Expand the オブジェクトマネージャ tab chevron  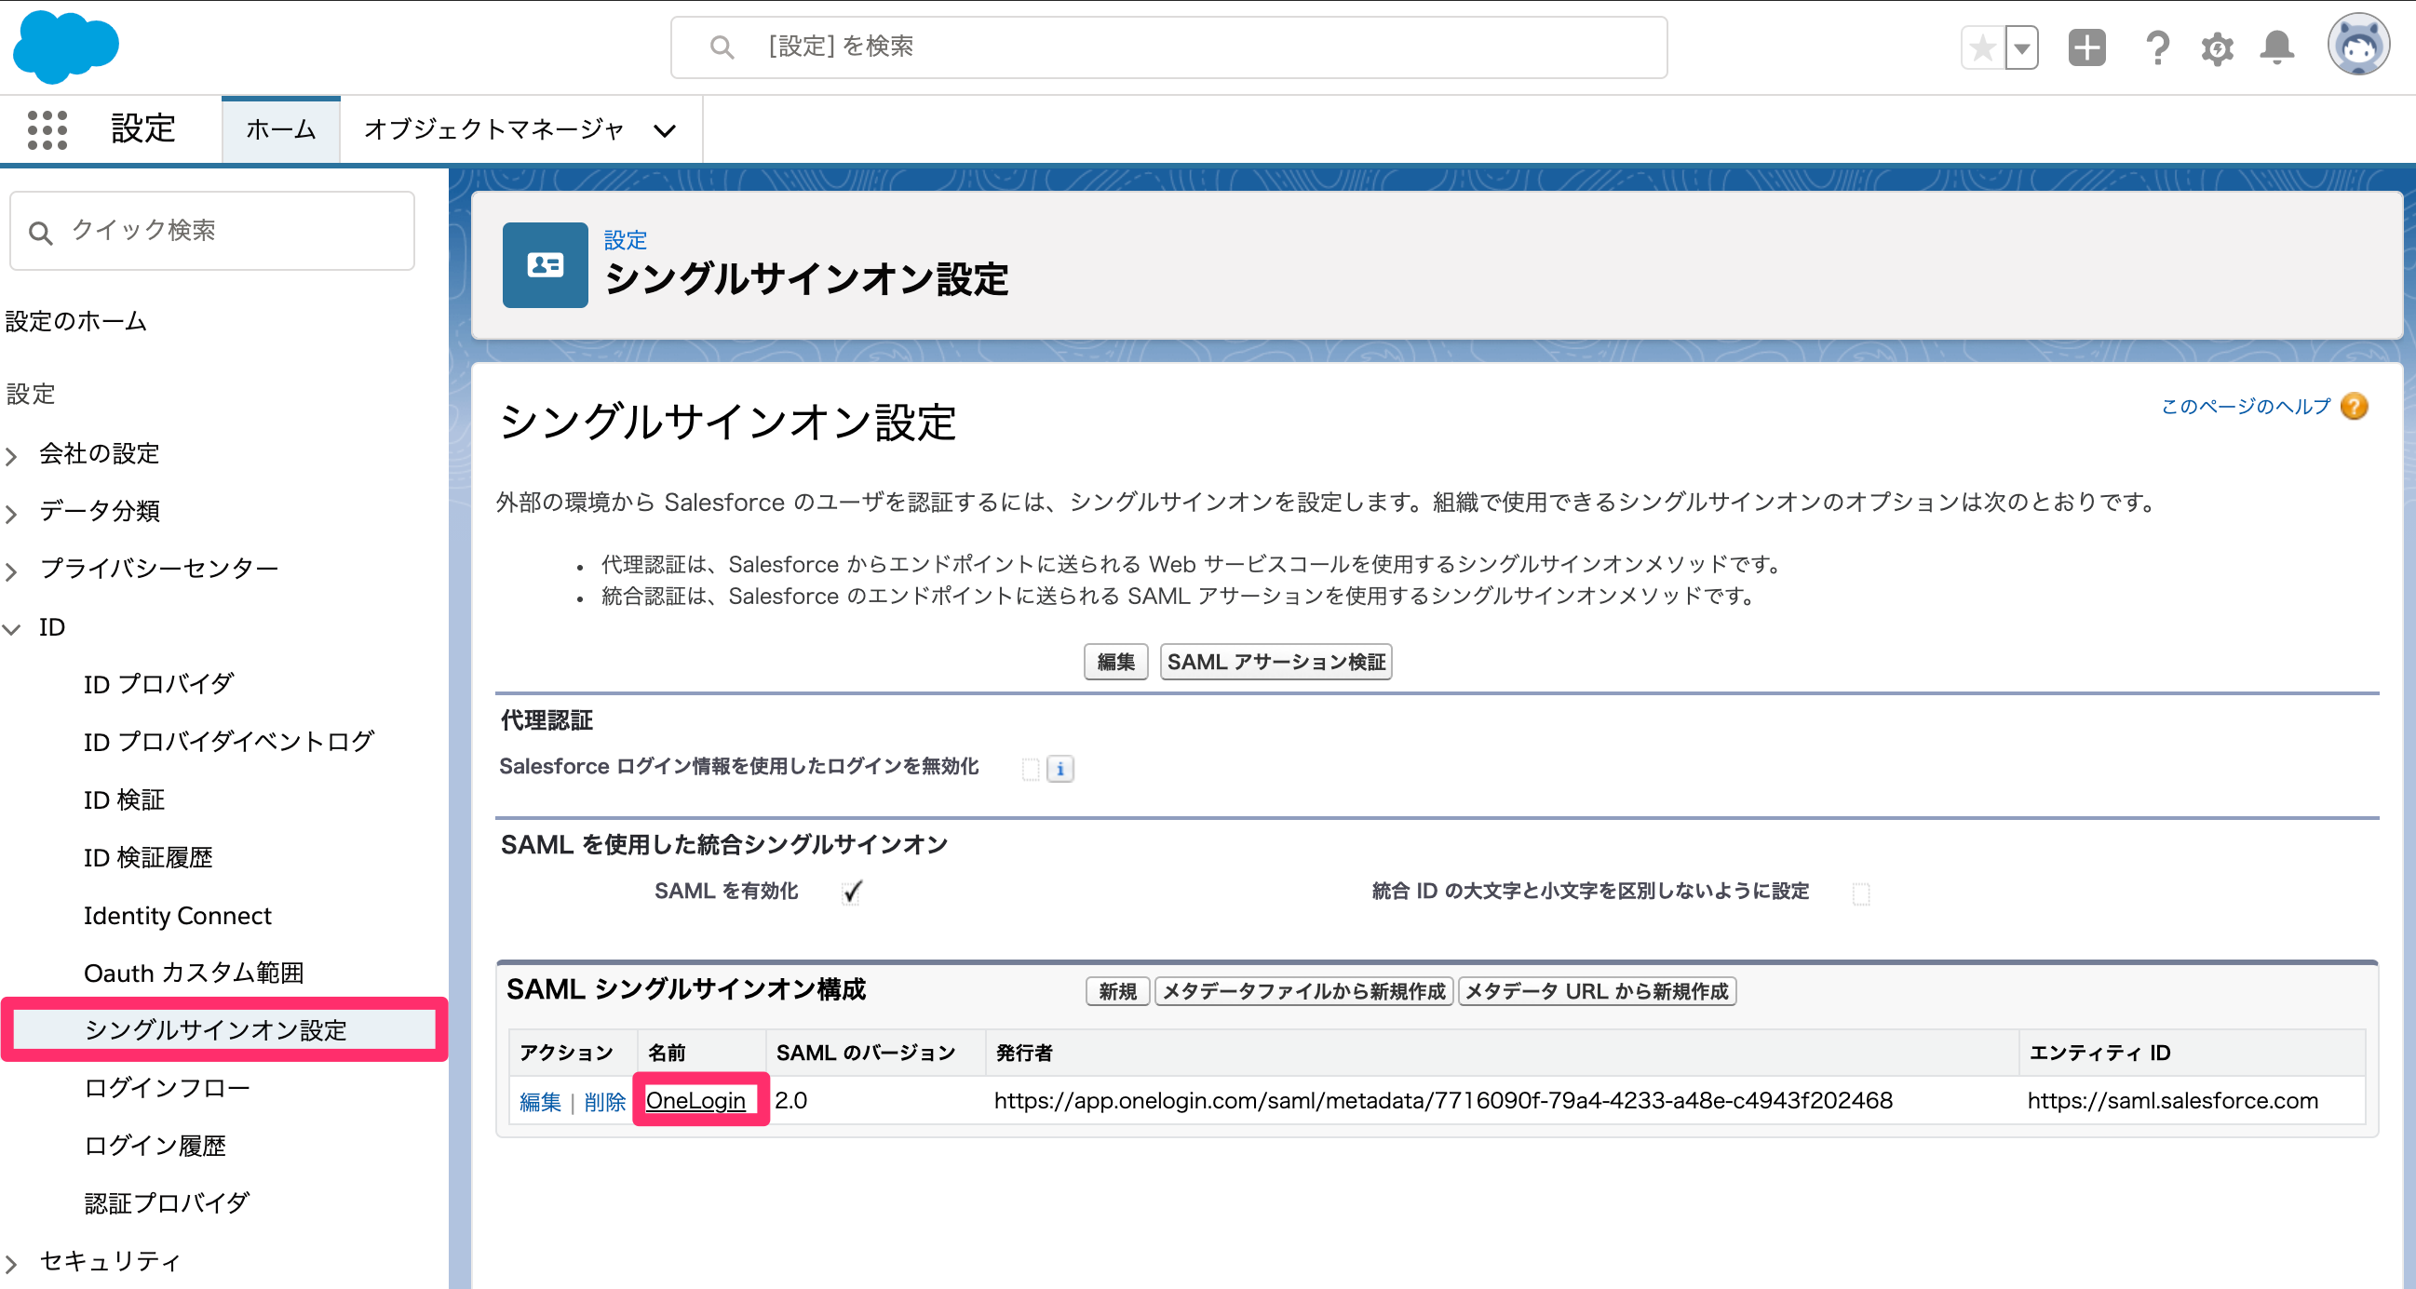click(x=665, y=130)
